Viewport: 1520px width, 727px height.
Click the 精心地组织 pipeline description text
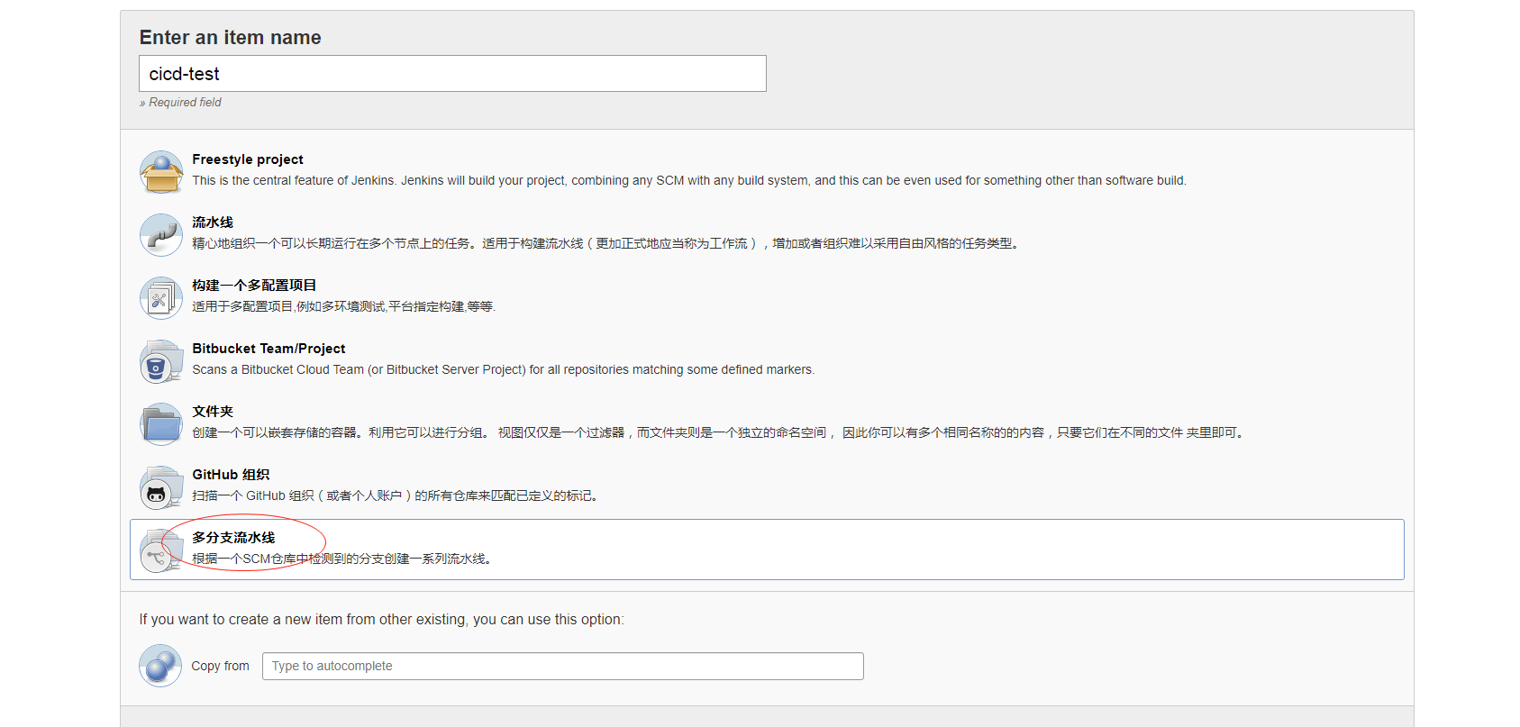tap(608, 243)
